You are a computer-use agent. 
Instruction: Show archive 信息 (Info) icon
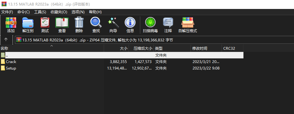pyautogui.click(x=130, y=23)
